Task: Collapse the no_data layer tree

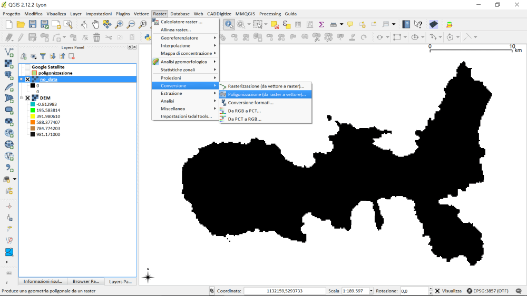Action: 22,80
